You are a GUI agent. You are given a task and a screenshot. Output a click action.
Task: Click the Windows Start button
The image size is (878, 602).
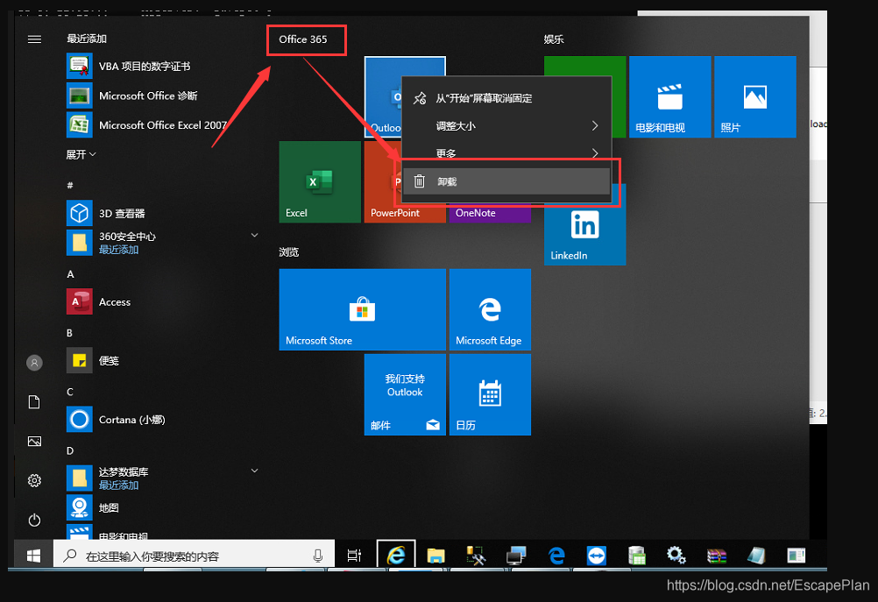pyautogui.click(x=33, y=556)
